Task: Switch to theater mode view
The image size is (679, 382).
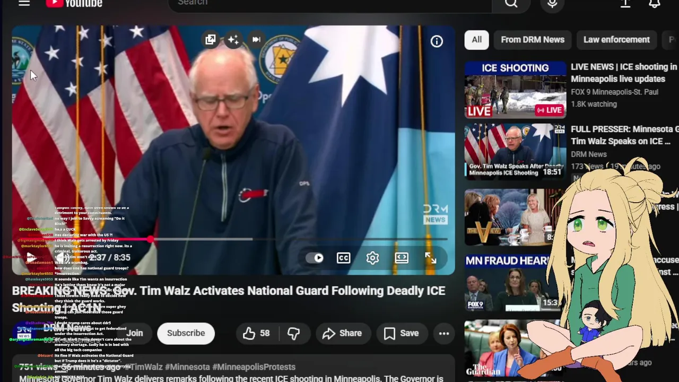Action: click(x=402, y=258)
